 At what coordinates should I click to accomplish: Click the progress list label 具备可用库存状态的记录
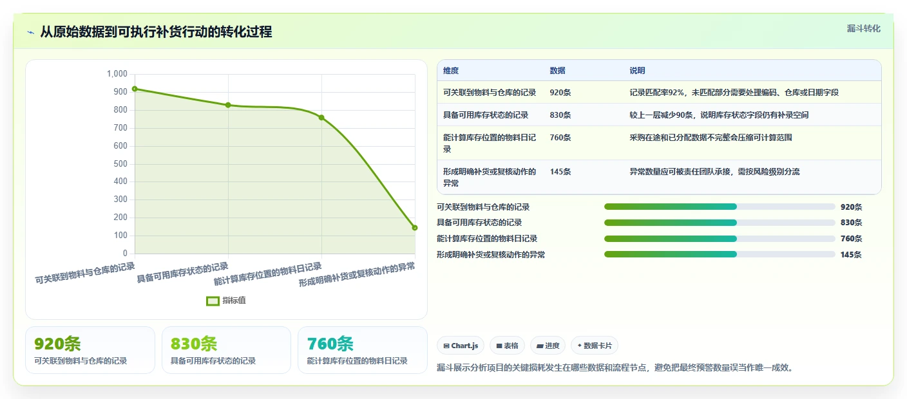click(479, 222)
